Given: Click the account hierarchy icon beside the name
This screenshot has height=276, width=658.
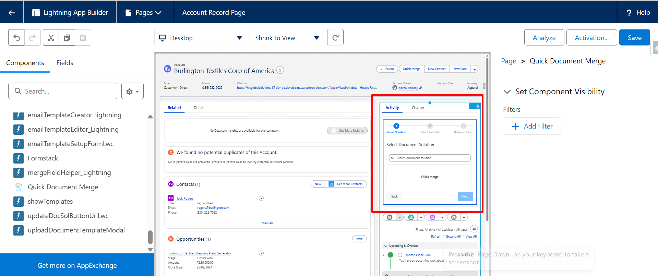Looking at the screenshot, I should click(280, 70).
